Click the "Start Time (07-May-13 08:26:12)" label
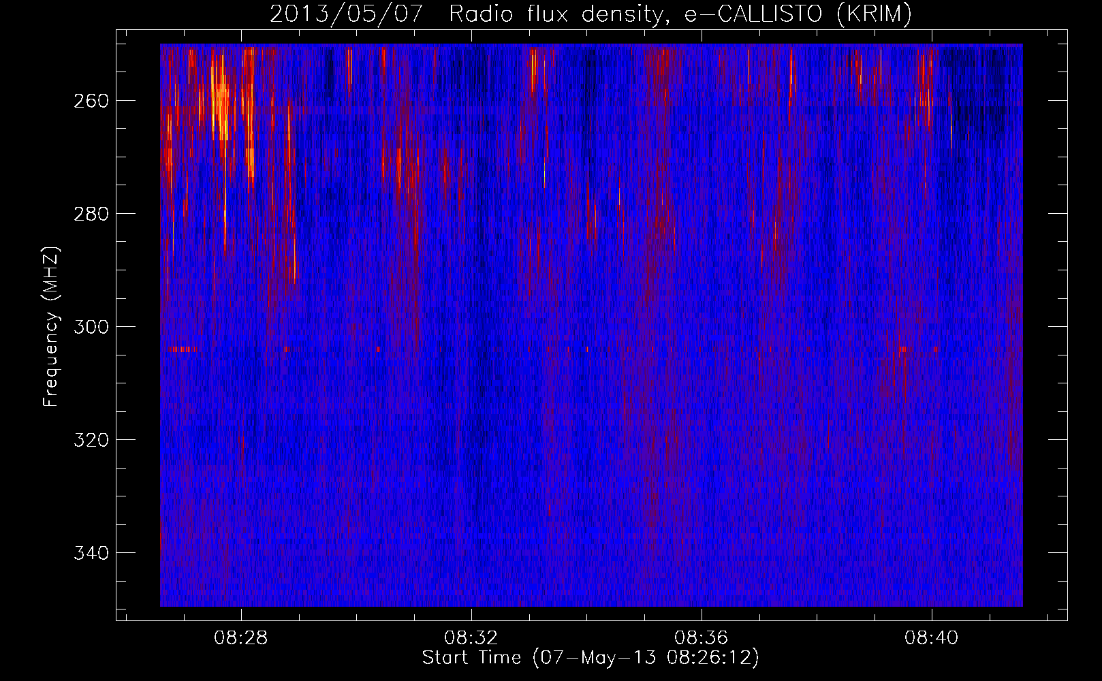This screenshot has width=1102, height=681. click(591, 658)
